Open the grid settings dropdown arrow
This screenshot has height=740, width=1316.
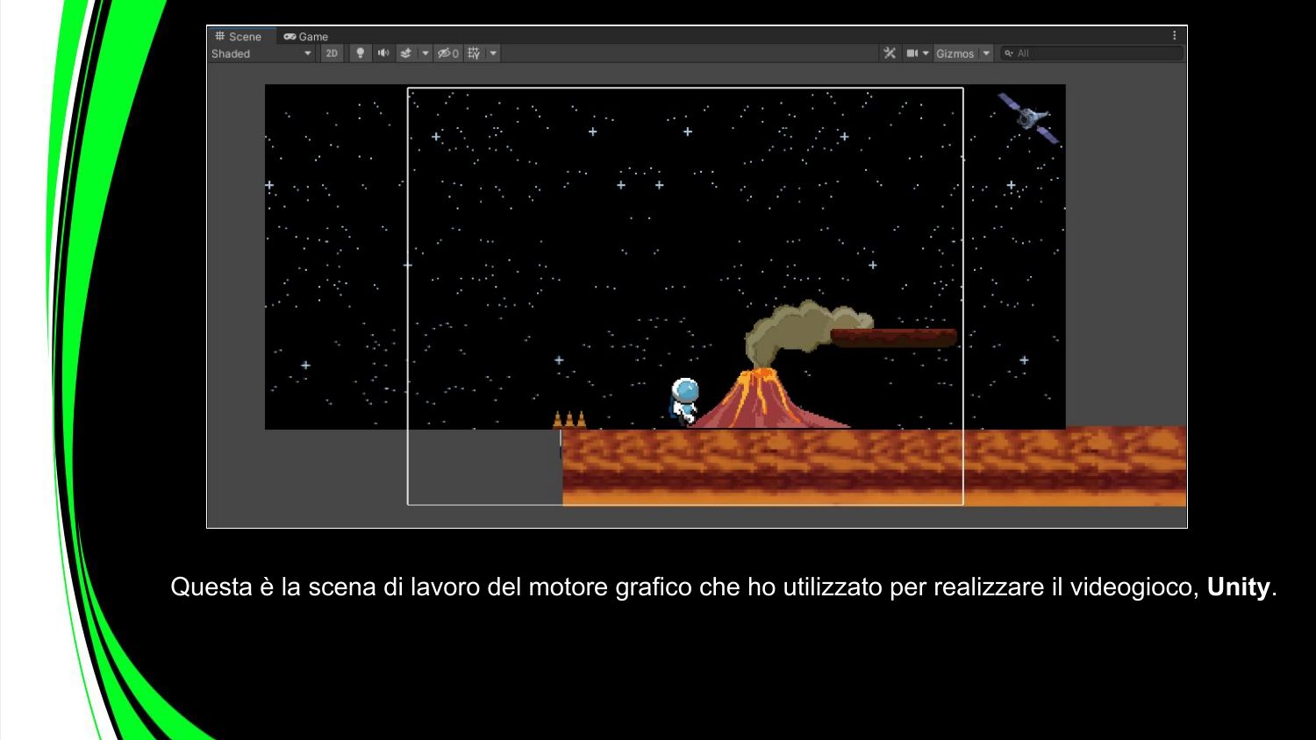[493, 53]
